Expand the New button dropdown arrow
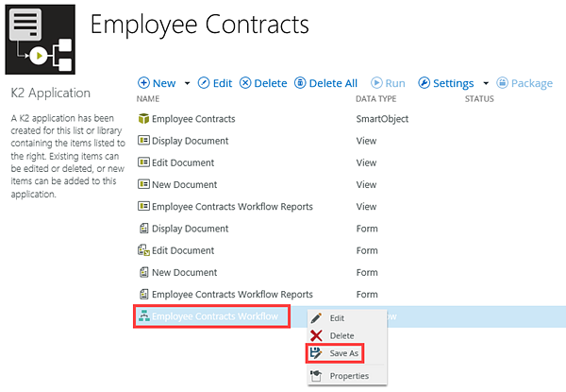The height and width of the screenshot is (392, 566). tap(187, 83)
